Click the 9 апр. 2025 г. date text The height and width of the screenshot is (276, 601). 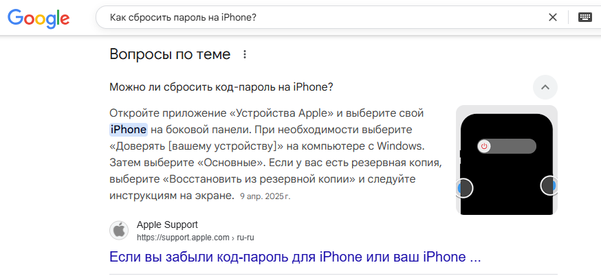pos(265,197)
